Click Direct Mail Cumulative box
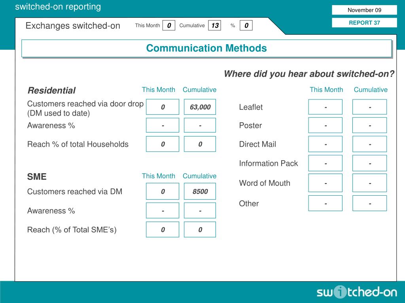The image size is (405, 303). pos(370,144)
